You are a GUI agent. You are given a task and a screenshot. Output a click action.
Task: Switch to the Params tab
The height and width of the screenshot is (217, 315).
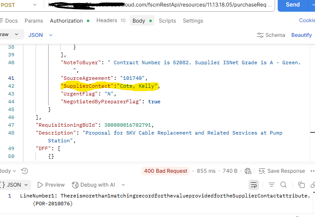tap(34, 21)
